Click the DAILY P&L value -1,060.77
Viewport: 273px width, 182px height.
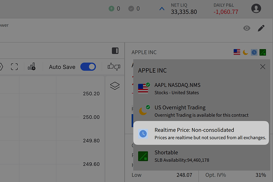pyautogui.click(x=226, y=12)
